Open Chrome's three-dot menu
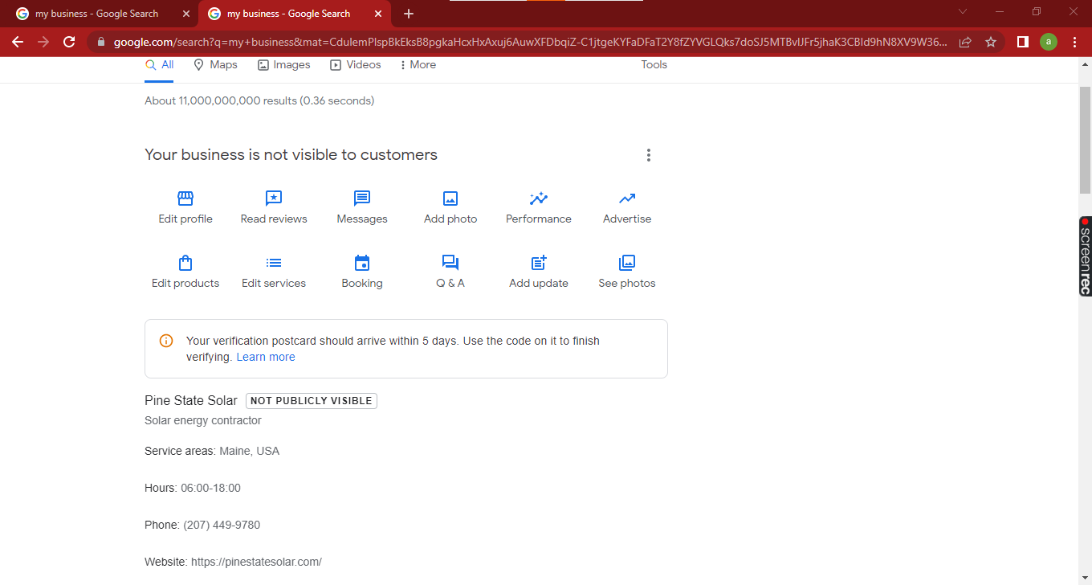This screenshot has width=1092, height=585. (x=1074, y=42)
